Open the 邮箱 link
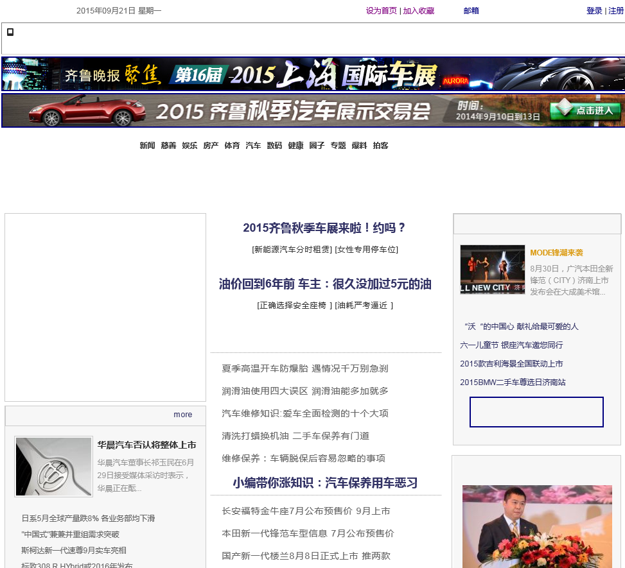 pyautogui.click(x=471, y=11)
